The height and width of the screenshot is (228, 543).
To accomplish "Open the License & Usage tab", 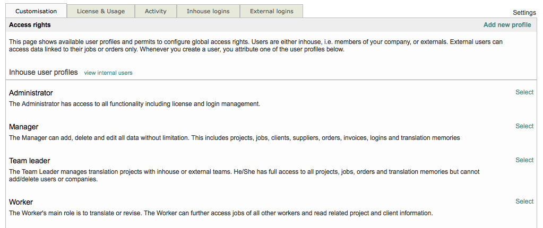I will click(x=101, y=11).
